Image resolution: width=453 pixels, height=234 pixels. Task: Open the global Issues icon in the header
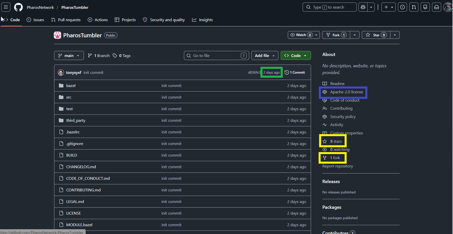tap(402, 7)
